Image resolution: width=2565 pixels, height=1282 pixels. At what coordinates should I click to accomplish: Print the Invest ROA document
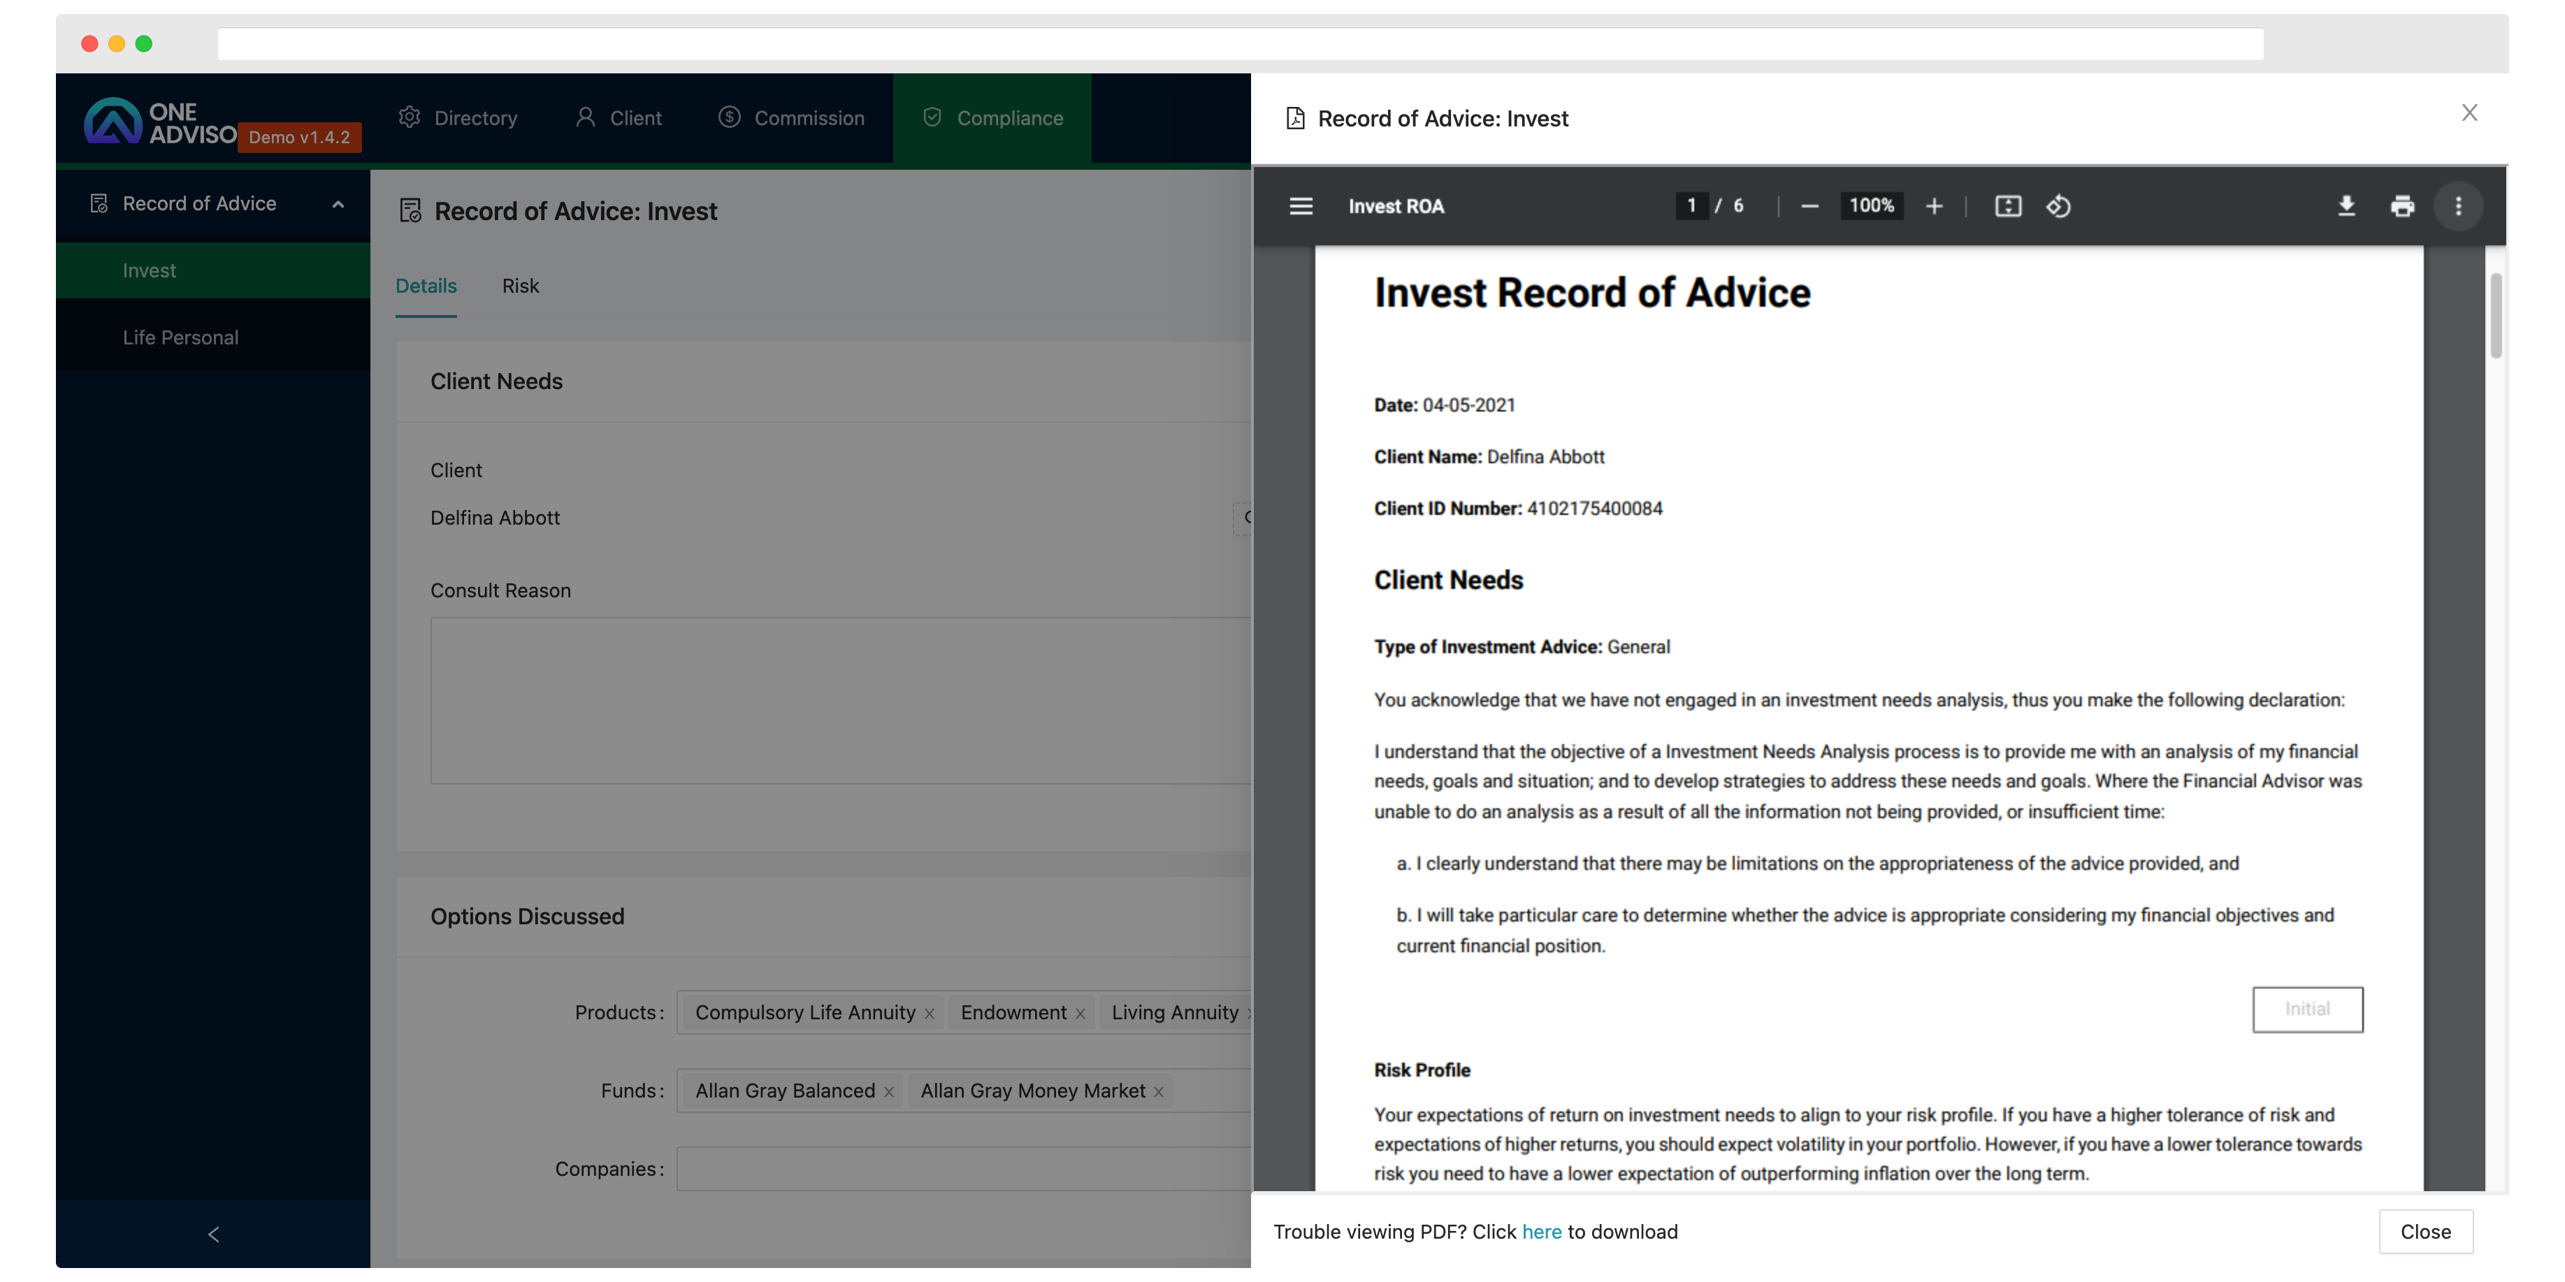click(2404, 206)
